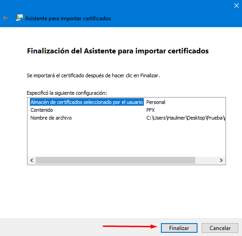Cancel the import with the Cancelar button
The image size is (242, 236).
[220, 228]
